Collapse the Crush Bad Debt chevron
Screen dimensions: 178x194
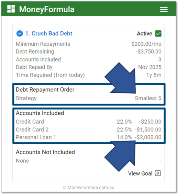[20, 34]
